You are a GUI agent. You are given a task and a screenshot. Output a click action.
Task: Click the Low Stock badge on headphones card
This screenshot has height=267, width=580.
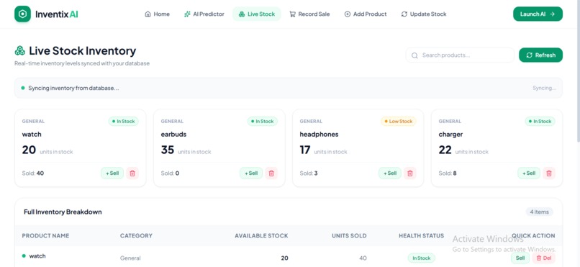coord(399,122)
